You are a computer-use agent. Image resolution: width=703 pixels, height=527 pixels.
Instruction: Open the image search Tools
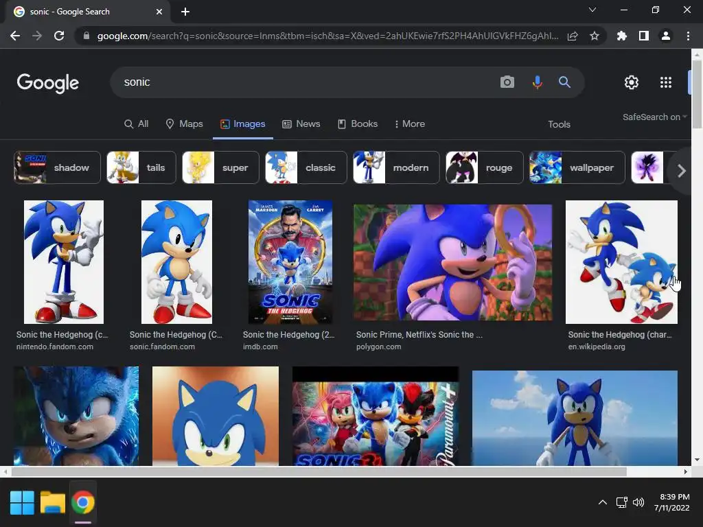(559, 125)
